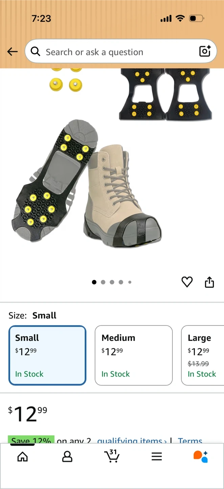Jump to fourth image carousel dot
This screenshot has width=224, height=489.
point(121,282)
